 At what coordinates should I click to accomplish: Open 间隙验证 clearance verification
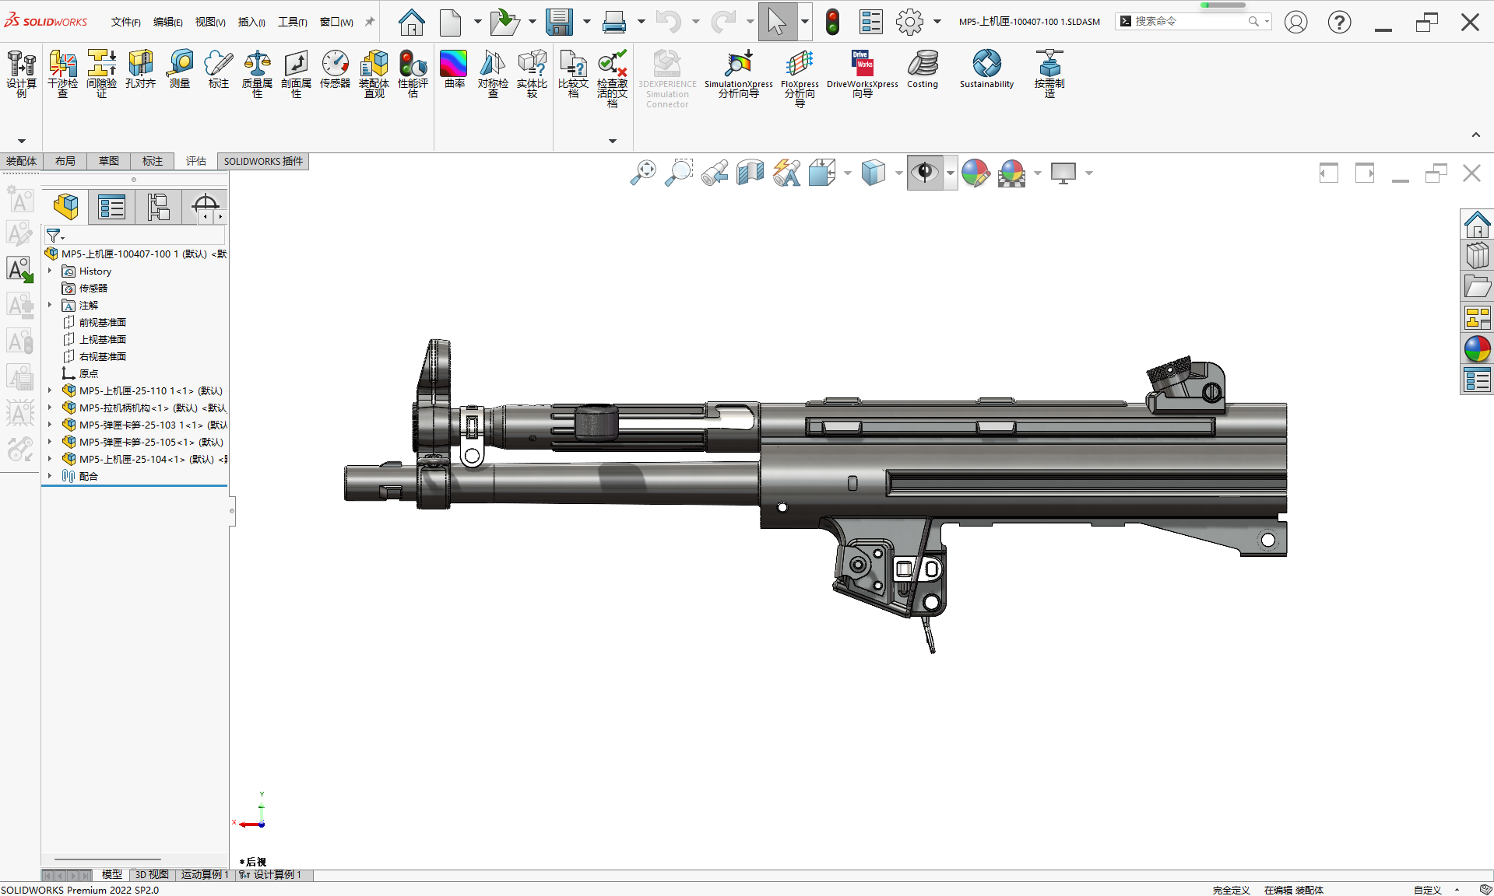pyautogui.click(x=101, y=73)
